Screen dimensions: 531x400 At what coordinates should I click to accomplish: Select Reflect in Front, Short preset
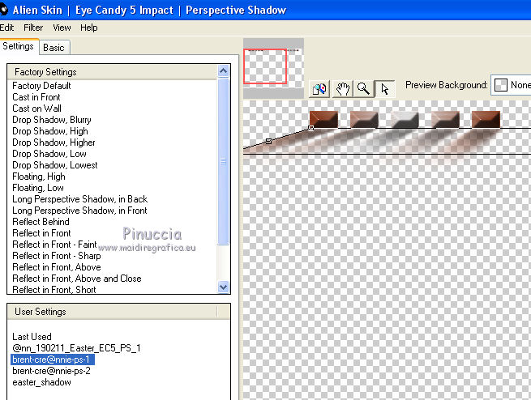[54, 289]
